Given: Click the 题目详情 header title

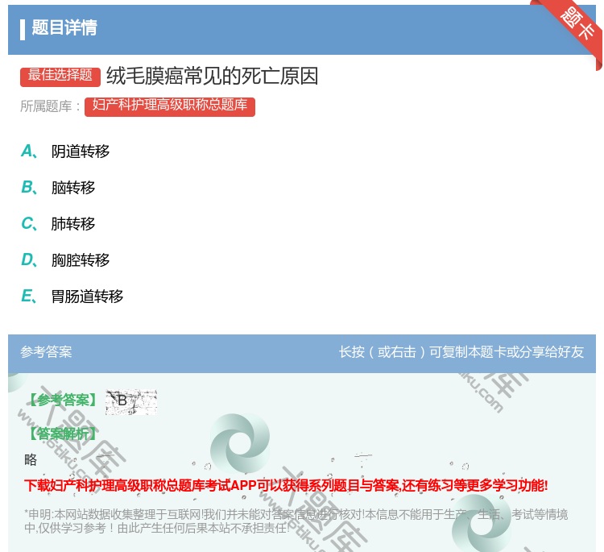Looking at the screenshot, I should [x=64, y=27].
